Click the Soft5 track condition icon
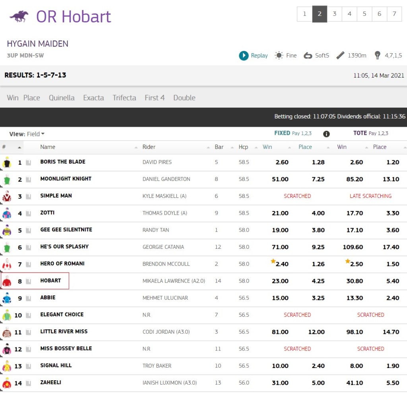This screenshot has width=407, height=395. pyautogui.click(x=308, y=56)
